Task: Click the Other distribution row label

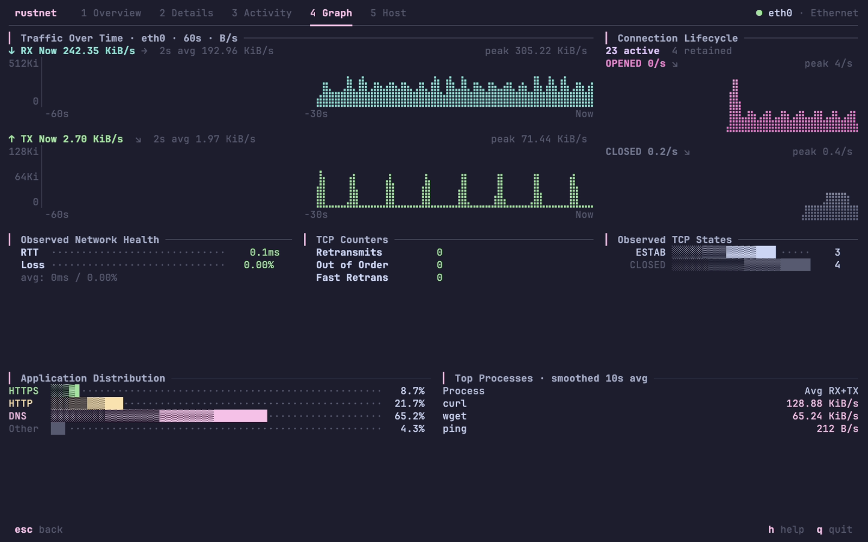Action: pos(23,429)
